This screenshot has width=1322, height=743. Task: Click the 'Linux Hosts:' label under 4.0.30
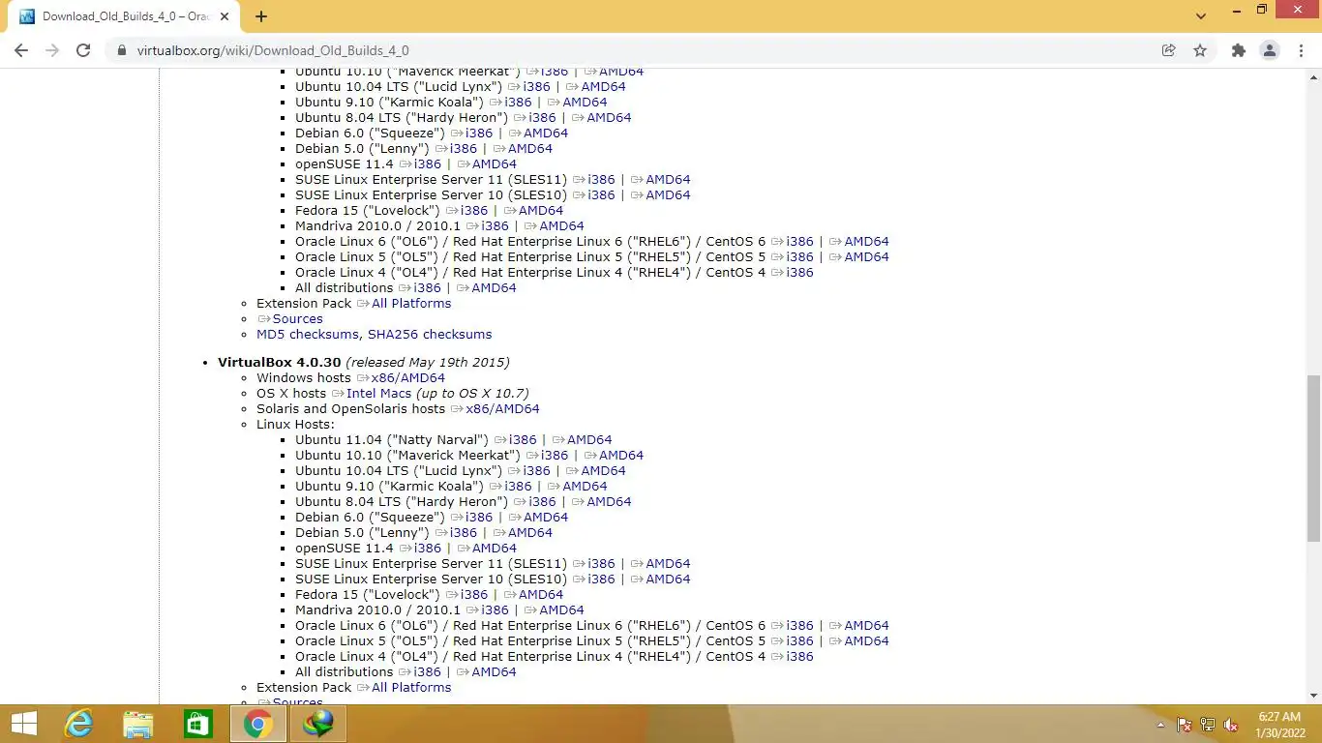295,424
